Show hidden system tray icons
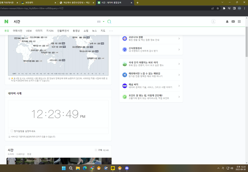The height and width of the screenshot is (172, 248). [x=219, y=168]
